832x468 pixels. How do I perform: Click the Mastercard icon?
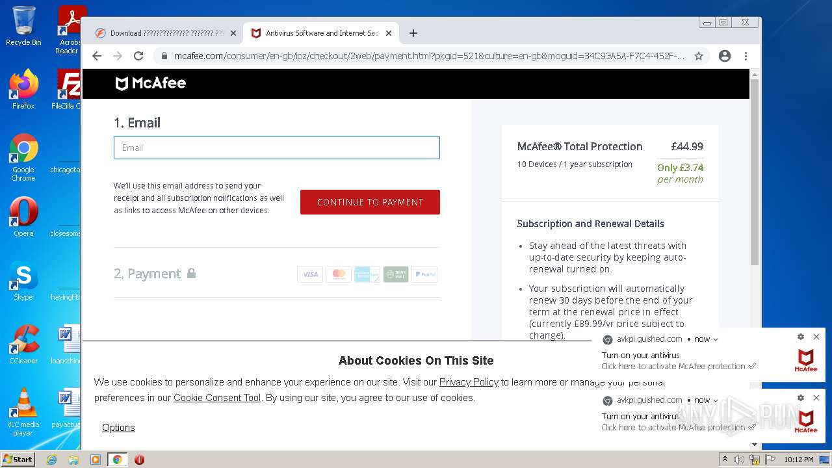[x=339, y=274]
